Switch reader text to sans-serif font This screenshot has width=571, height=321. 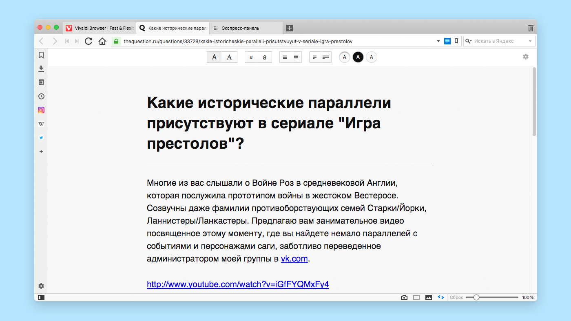215,57
